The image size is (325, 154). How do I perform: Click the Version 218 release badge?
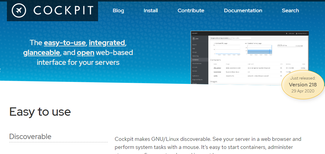coord(303,85)
